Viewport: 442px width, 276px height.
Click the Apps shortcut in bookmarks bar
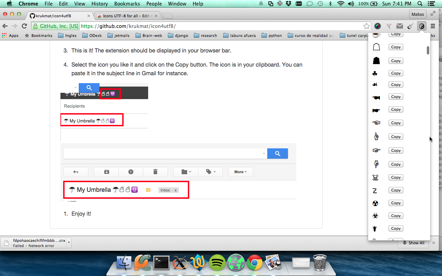[10, 36]
